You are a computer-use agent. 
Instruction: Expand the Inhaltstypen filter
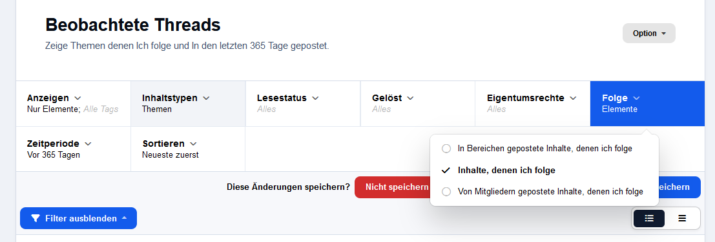[x=189, y=104]
